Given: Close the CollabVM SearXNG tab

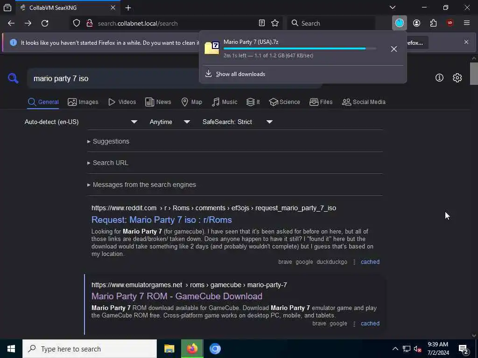Looking at the screenshot, I should pos(113,7).
